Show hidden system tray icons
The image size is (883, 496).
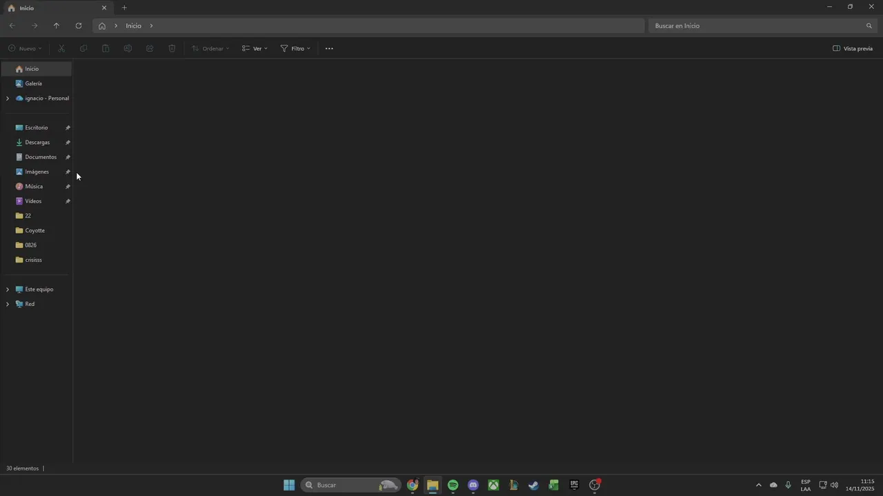point(759,485)
